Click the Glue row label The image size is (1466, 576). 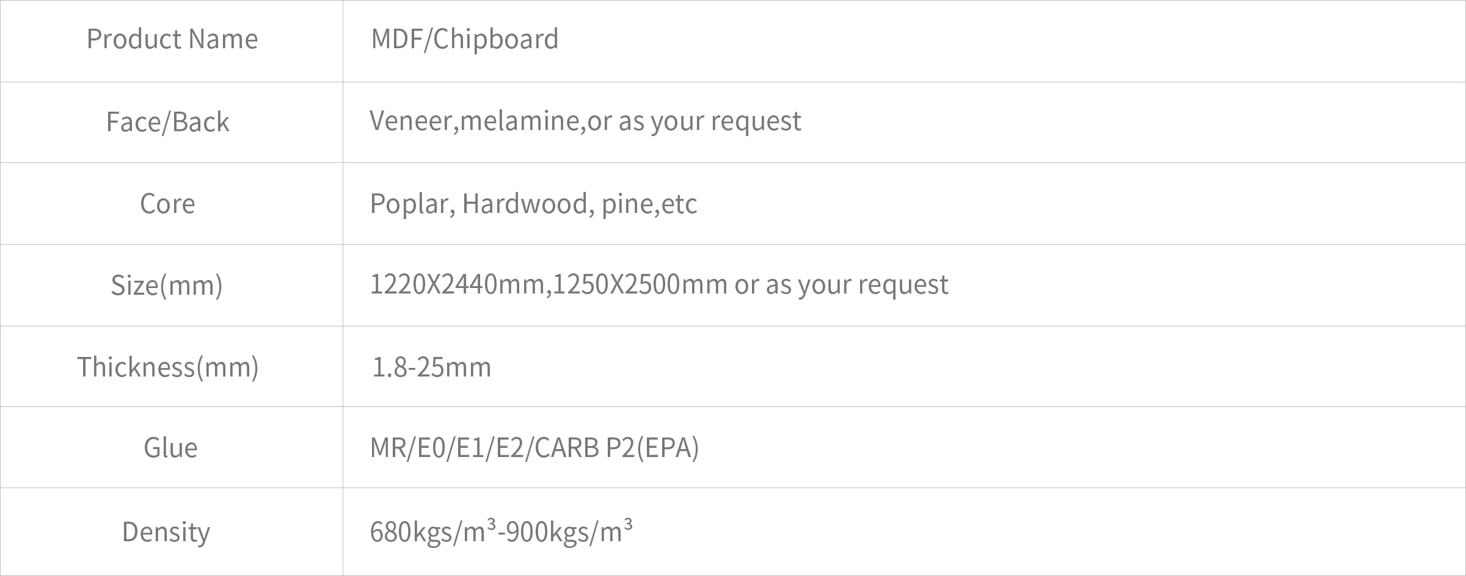(x=170, y=448)
